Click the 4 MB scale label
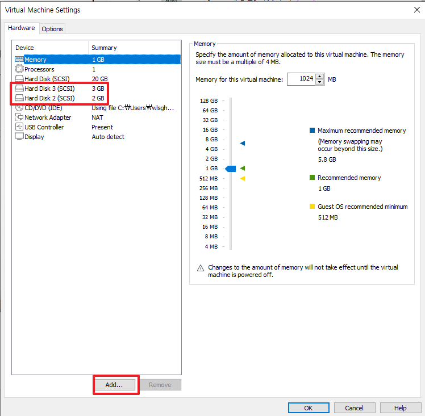The height and width of the screenshot is (416, 425). click(x=211, y=246)
